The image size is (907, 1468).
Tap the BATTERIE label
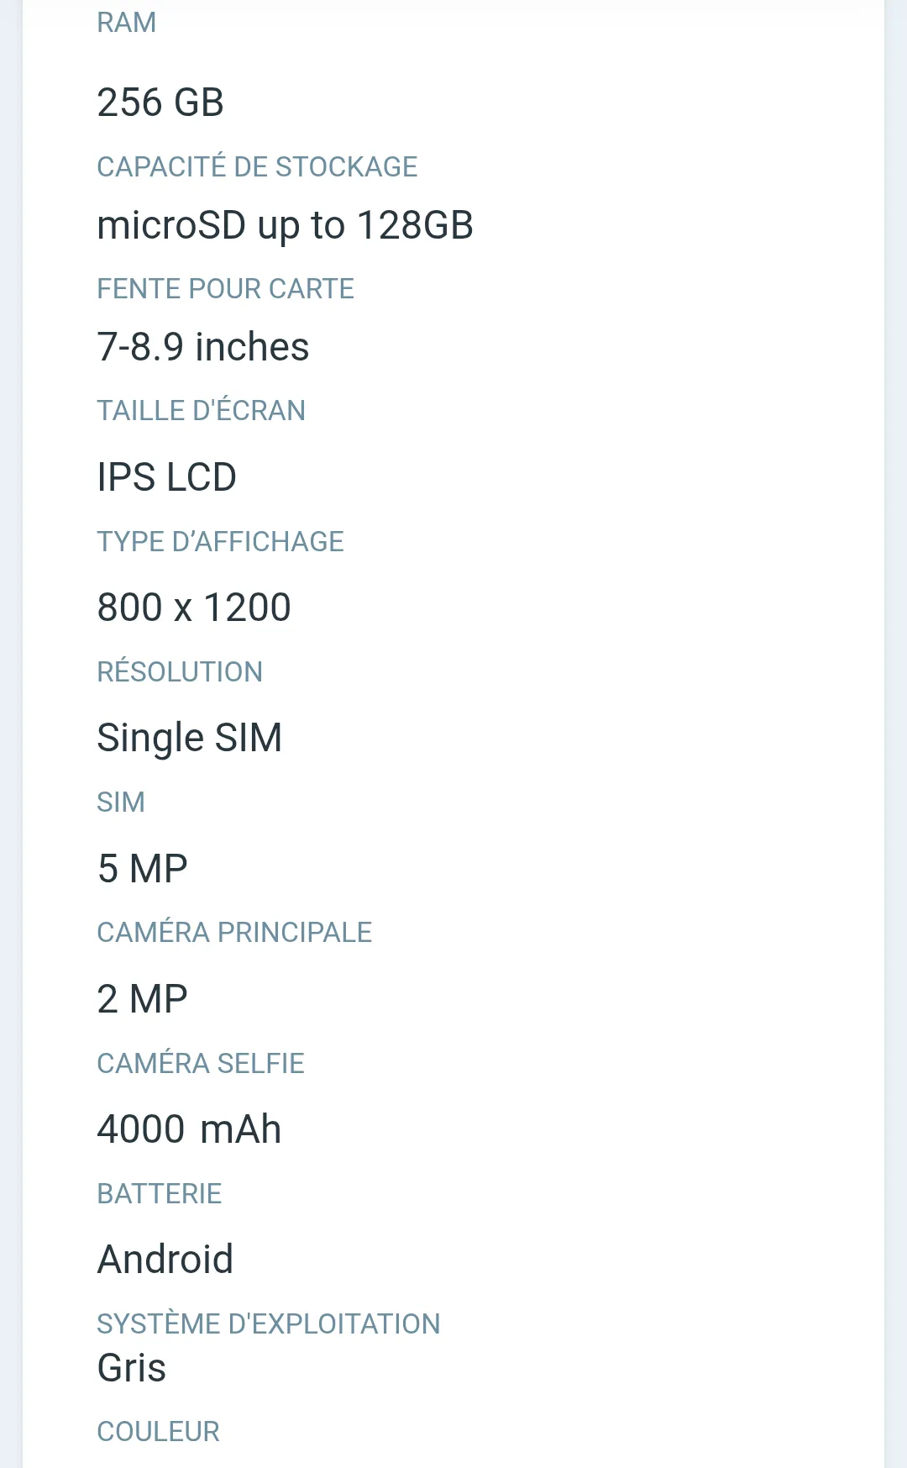(160, 1193)
